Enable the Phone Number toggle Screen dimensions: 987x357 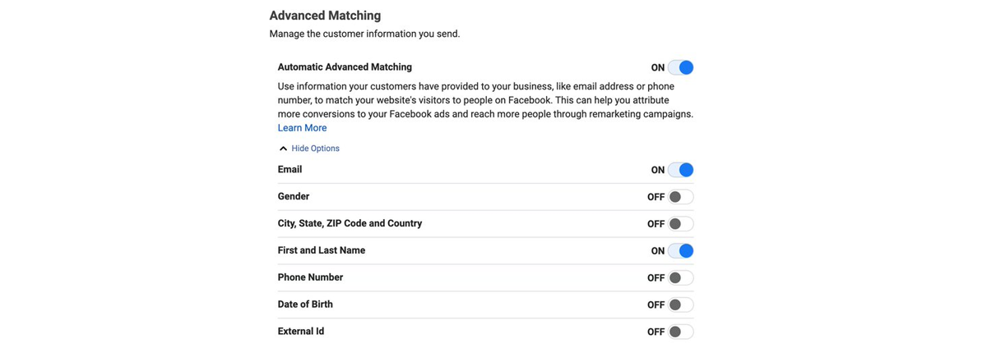point(680,278)
